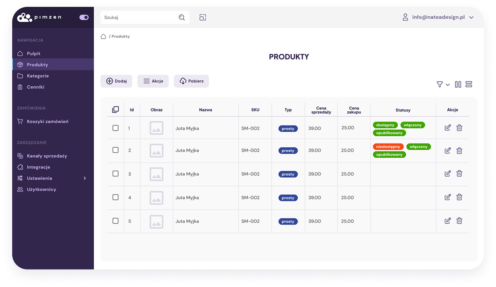Image resolution: width=496 pixels, height=287 pixels.
Task: Check the checkbox for product Id 2
Action: coord(116,150)
